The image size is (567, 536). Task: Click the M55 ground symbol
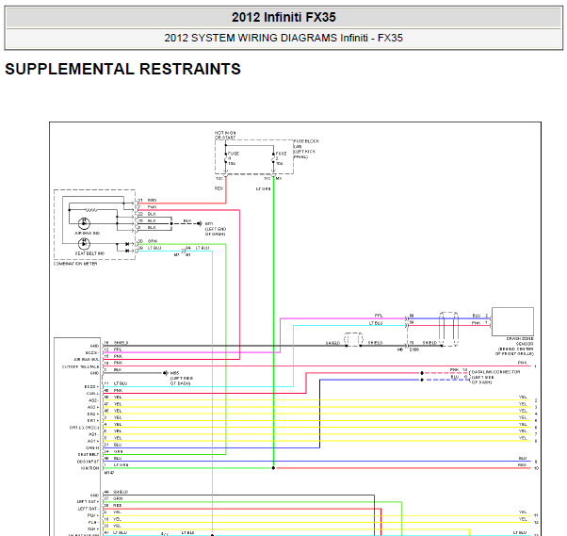pyautogui.click(x=165, y=373)
